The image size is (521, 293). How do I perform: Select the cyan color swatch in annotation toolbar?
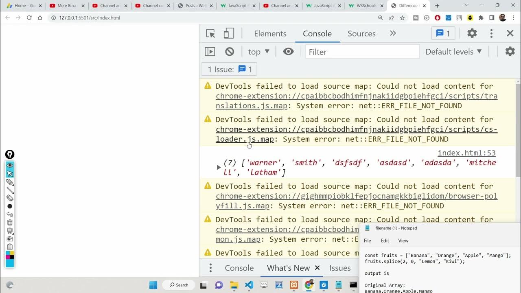pos(10,263)
